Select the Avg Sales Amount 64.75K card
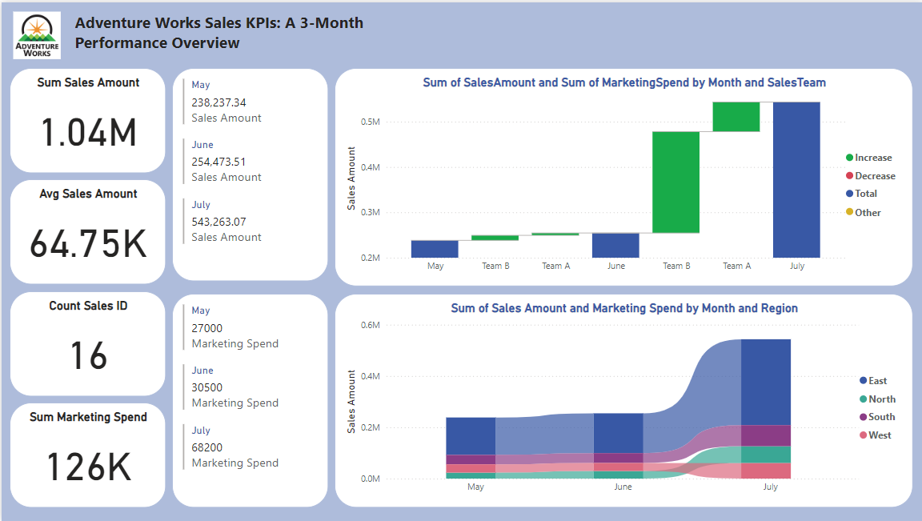The image size is (922, 521). coord(87,231)
